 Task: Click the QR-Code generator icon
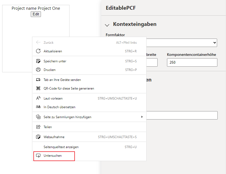click(x=39, y=88)
